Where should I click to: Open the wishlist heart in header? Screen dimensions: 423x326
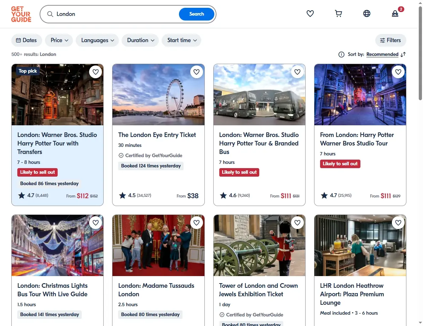[x=310, y=13]
